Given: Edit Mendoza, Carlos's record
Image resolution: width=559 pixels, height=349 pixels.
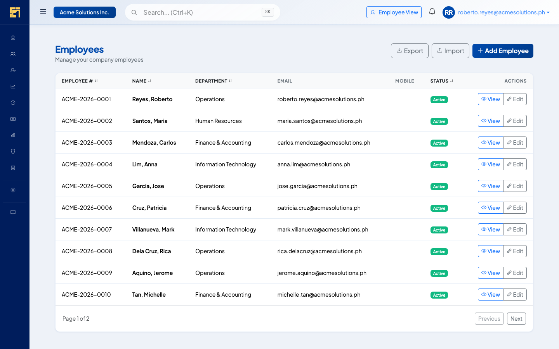Looking at the screenshot, I should 515,143.
